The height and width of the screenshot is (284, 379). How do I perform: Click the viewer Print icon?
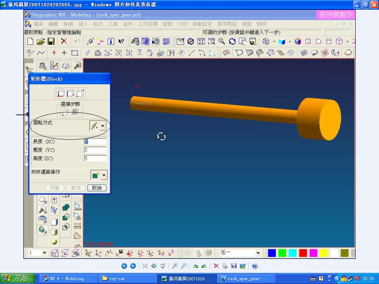click(225, 266)
